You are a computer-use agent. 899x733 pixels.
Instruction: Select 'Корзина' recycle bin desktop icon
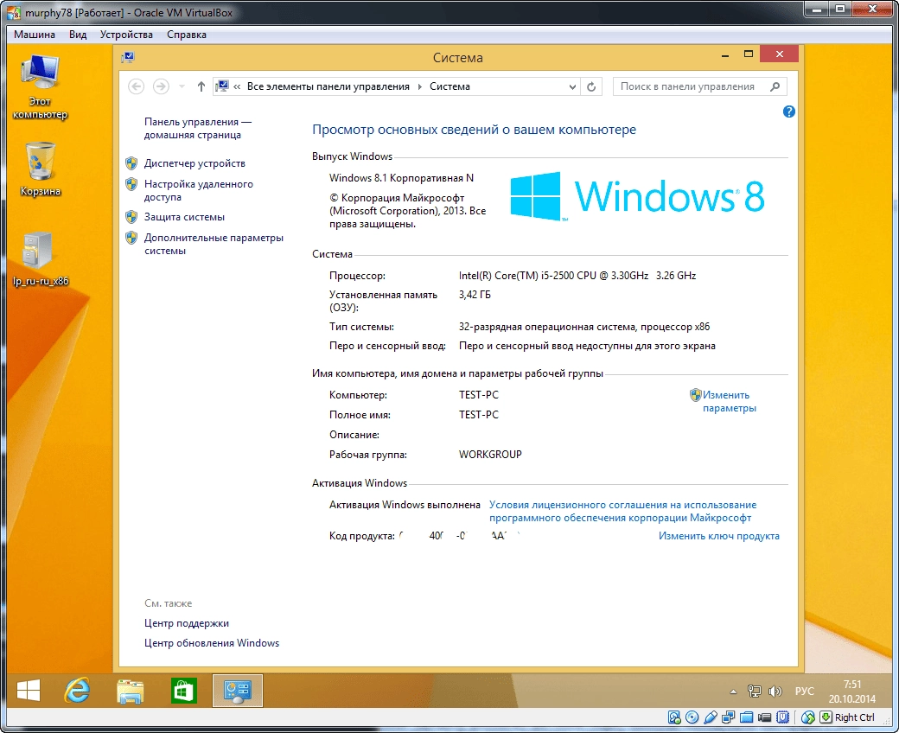40,169
